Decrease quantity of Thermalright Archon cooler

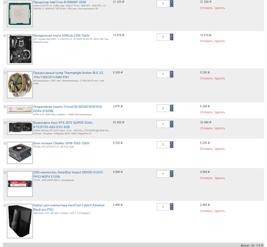(x=172, y=76)
